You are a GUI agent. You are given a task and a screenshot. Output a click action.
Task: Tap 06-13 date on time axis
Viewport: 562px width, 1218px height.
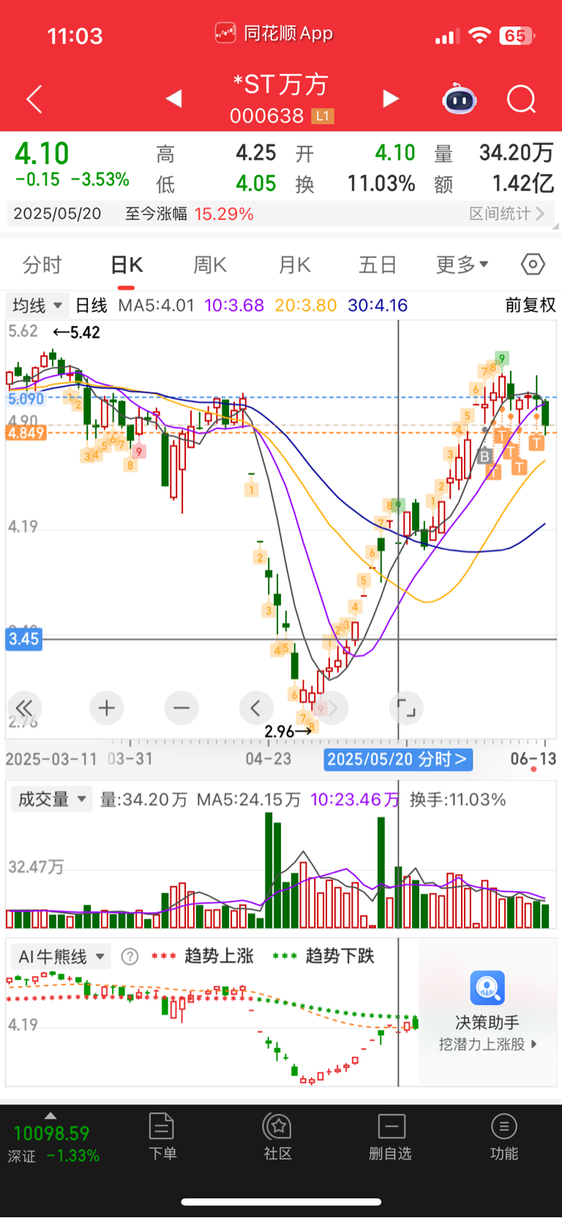click(533, 759)
